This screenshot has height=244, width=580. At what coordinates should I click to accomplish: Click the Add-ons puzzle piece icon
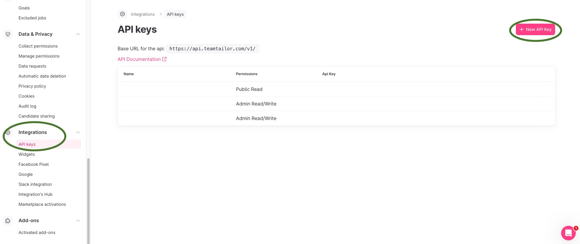(8, 221)
